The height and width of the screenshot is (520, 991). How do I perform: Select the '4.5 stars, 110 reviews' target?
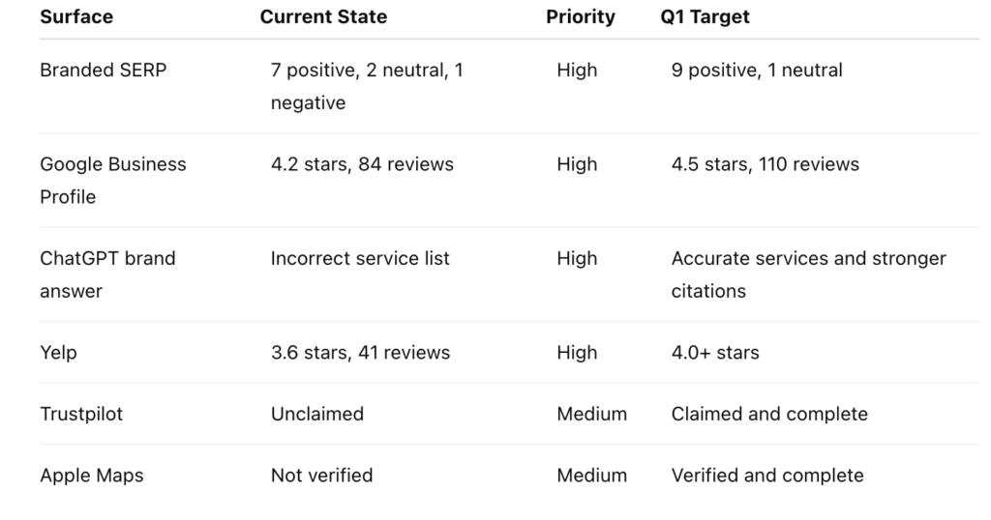(765, 164)
